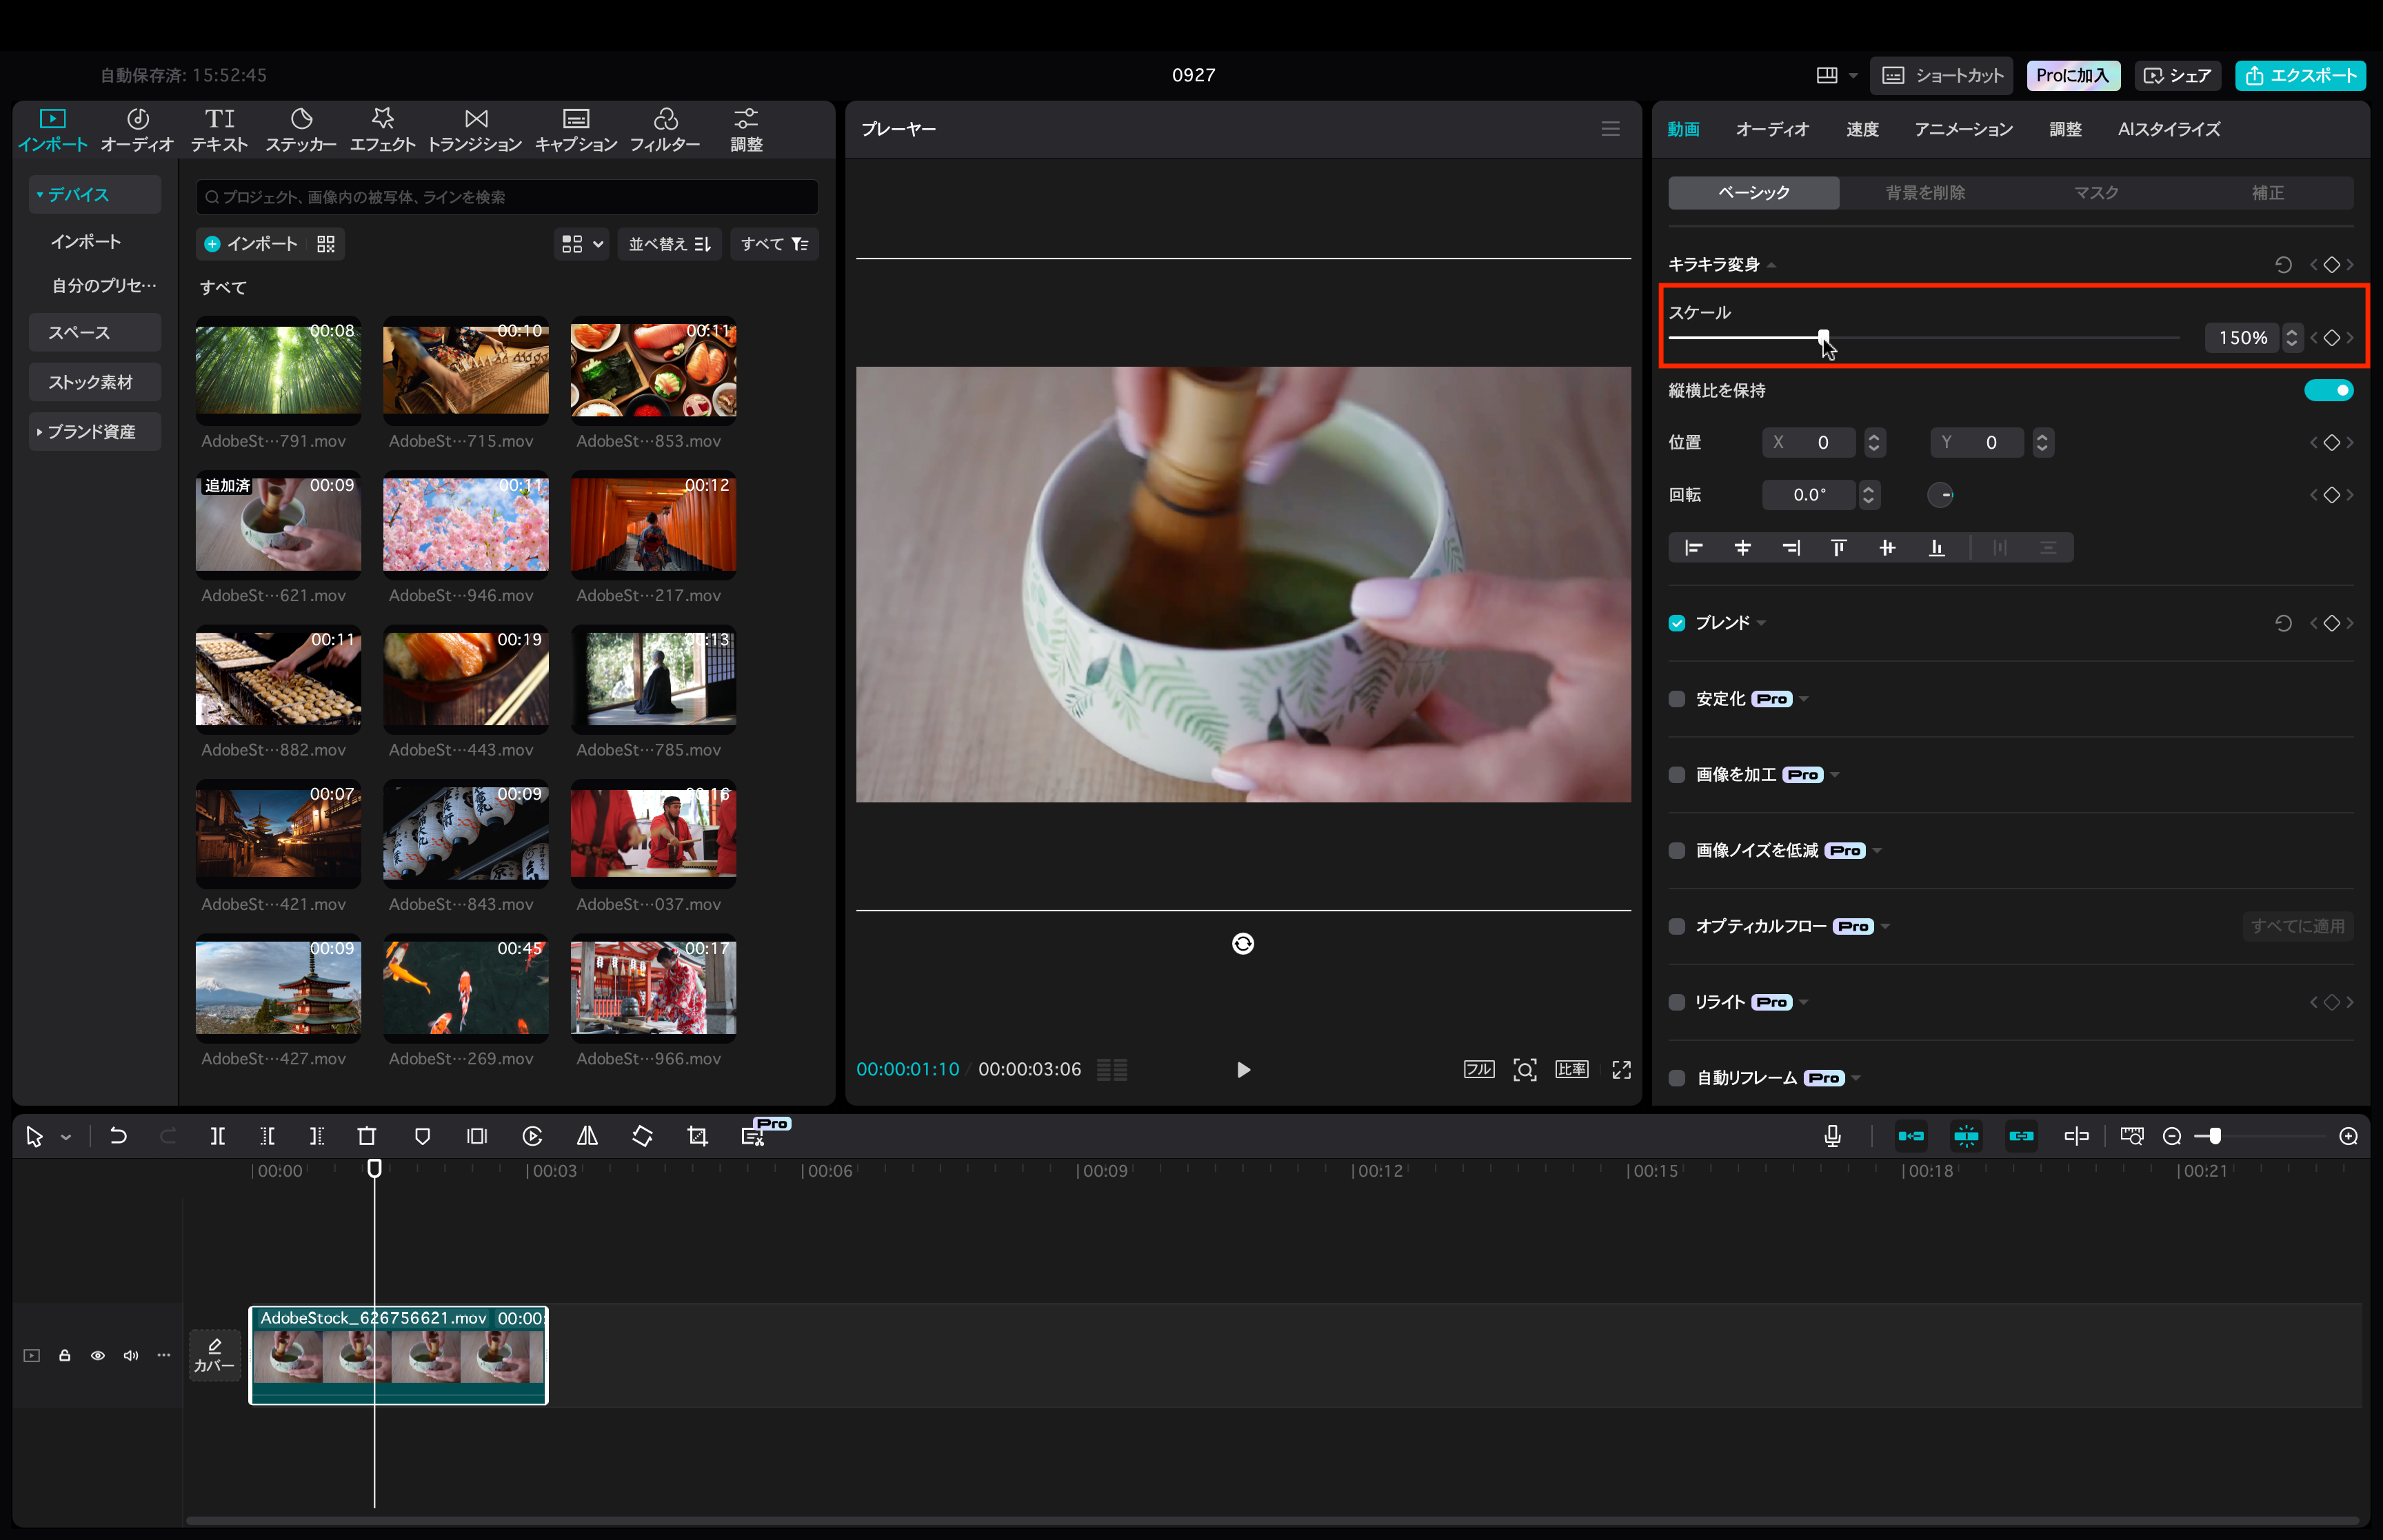This screenshot has width=2383, height=1540.
Task: Click the rotate sync icon below preview
Action: click(x=1242, y=944)
